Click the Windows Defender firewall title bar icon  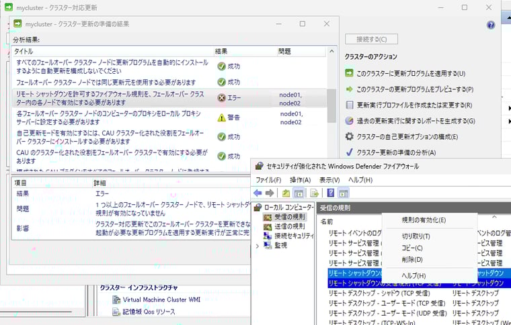(259, 166)
